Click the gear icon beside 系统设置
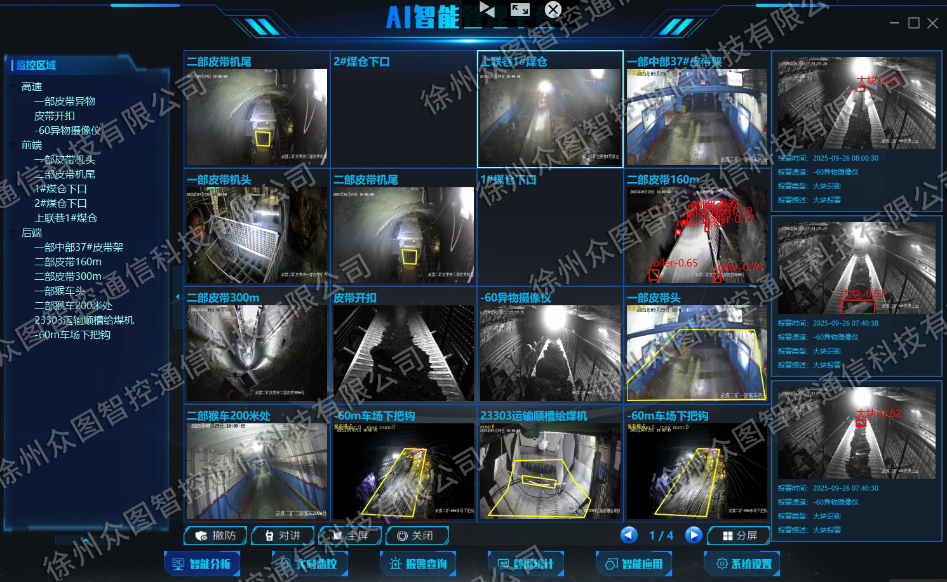The height and width of the screenshot is (582, 947). click(x=722, y=564)
